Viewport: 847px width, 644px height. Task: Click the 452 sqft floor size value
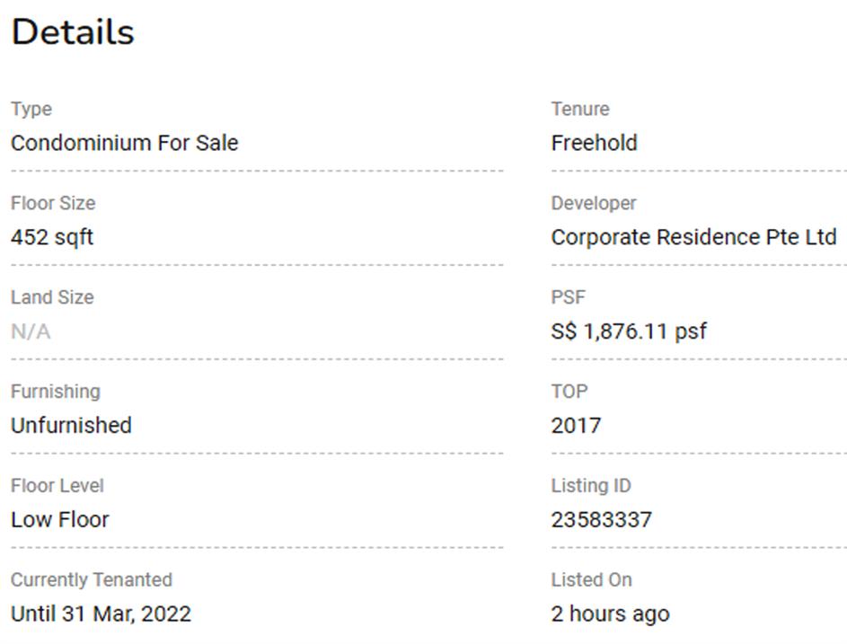[x=52, y=237]
